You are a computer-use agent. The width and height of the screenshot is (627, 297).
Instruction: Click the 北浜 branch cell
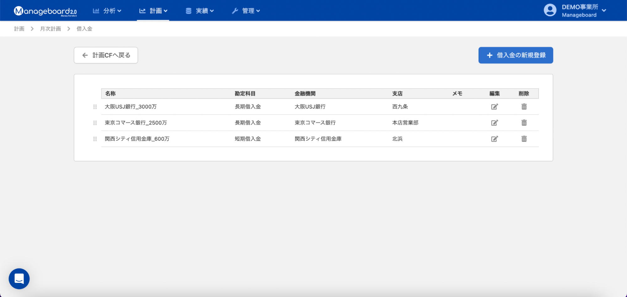397,138
